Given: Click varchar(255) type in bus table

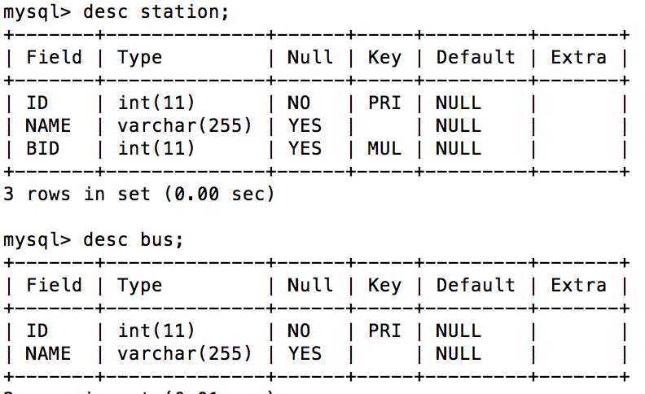Looking at the screenshot, I should (x=185, y=354).
